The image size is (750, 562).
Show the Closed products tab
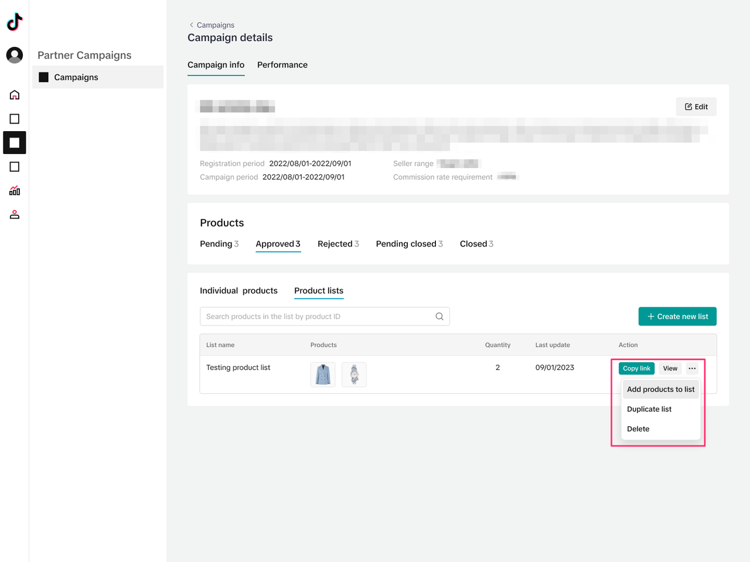tap(476, 244)
